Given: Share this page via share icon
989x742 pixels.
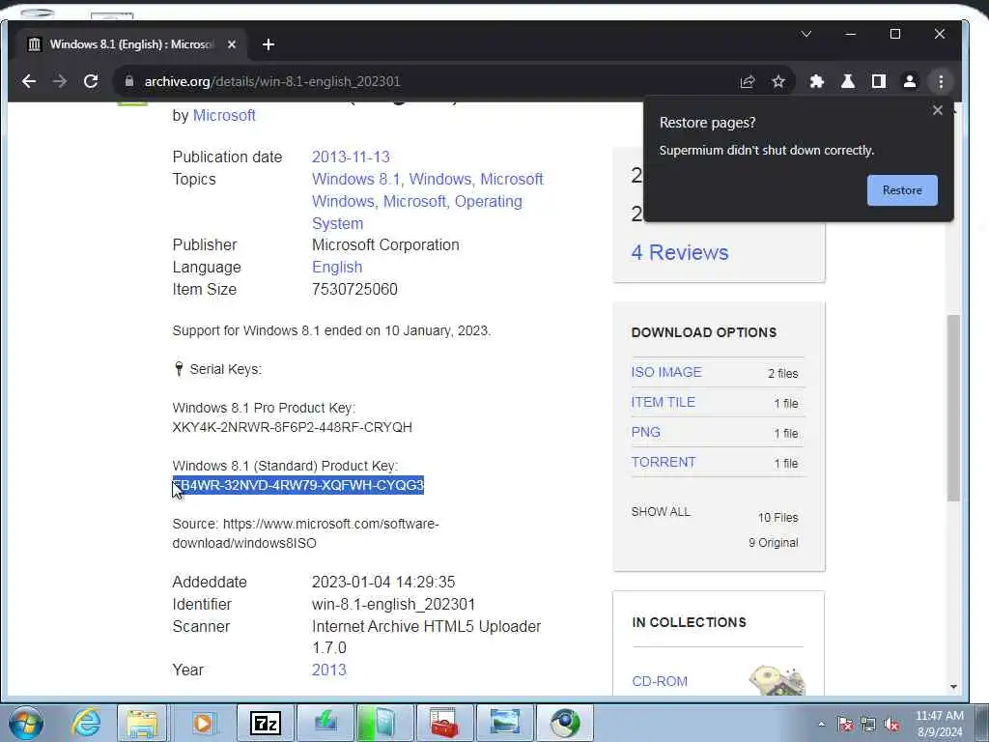Looking at the screenshot, I should click(748, 81).
